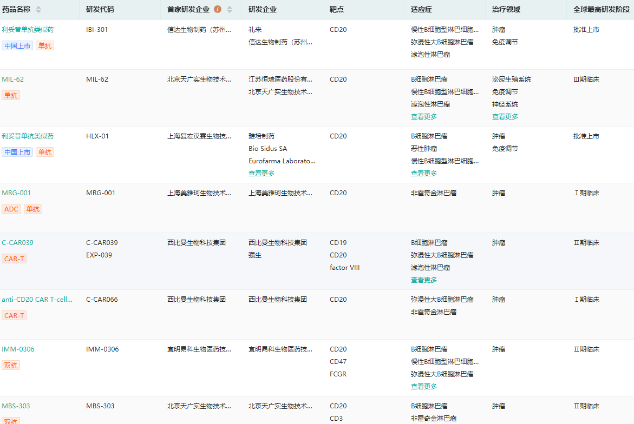634x424 pixels.
Task: Expand 查看更多 under HLX-01 developer companies
Action: (x=262, y=174)
